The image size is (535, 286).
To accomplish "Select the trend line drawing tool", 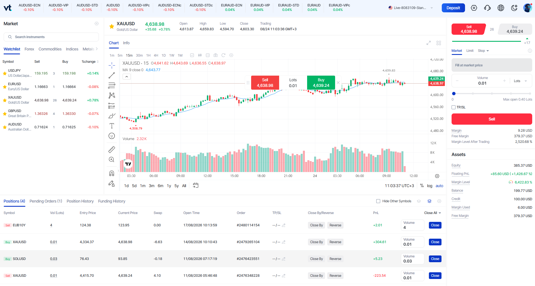I will [112, 75].
